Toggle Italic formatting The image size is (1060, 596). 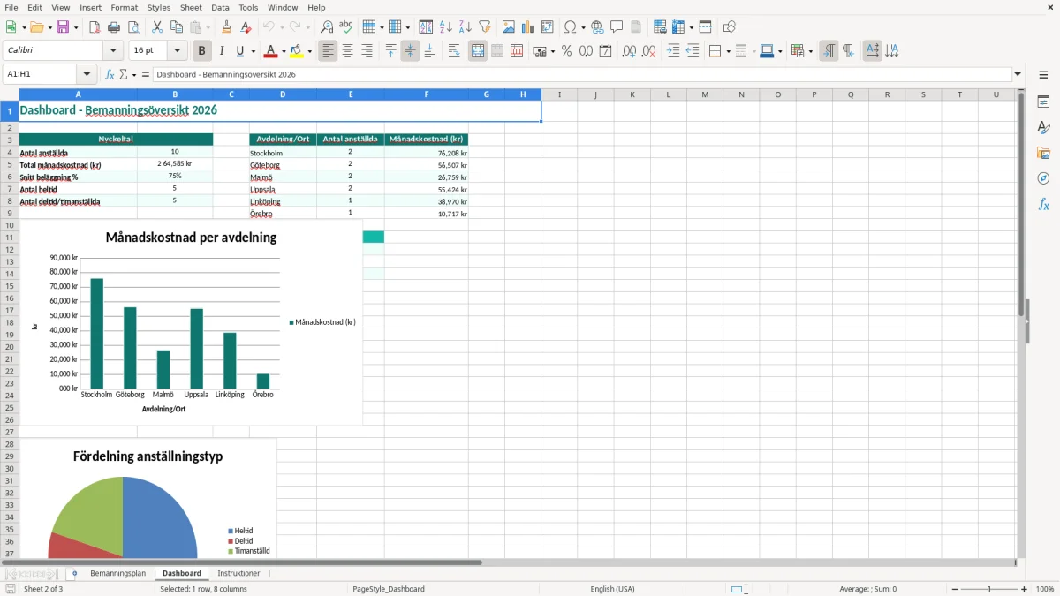pyautogui.click(x=222, y=51)
